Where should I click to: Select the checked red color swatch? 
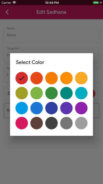click(22, 78)
